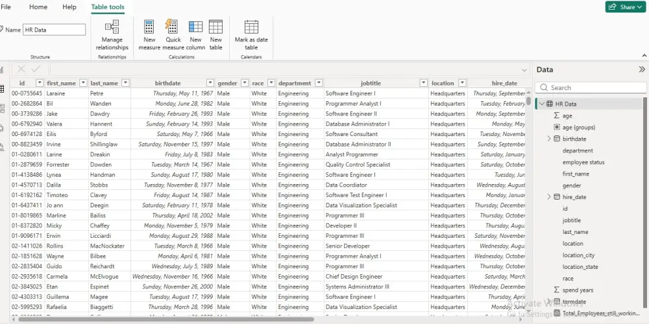Image resolution: width=649 pixels, height=324 pixels.
Task: Switch to Model view in left sidebar
Action: tap(2, 109)
